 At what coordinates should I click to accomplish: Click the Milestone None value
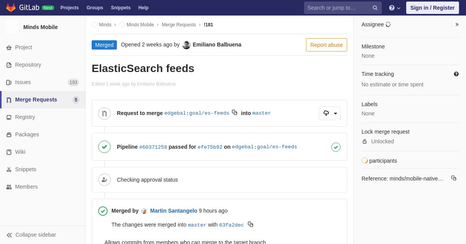point(368,56)
